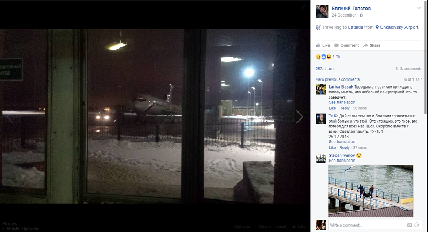
Task: Go to next photo with right arrow
Action: coord(300,117)
